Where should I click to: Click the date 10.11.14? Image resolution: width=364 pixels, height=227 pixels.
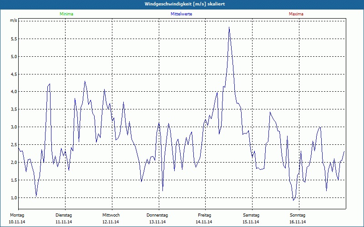click(17, 222)
